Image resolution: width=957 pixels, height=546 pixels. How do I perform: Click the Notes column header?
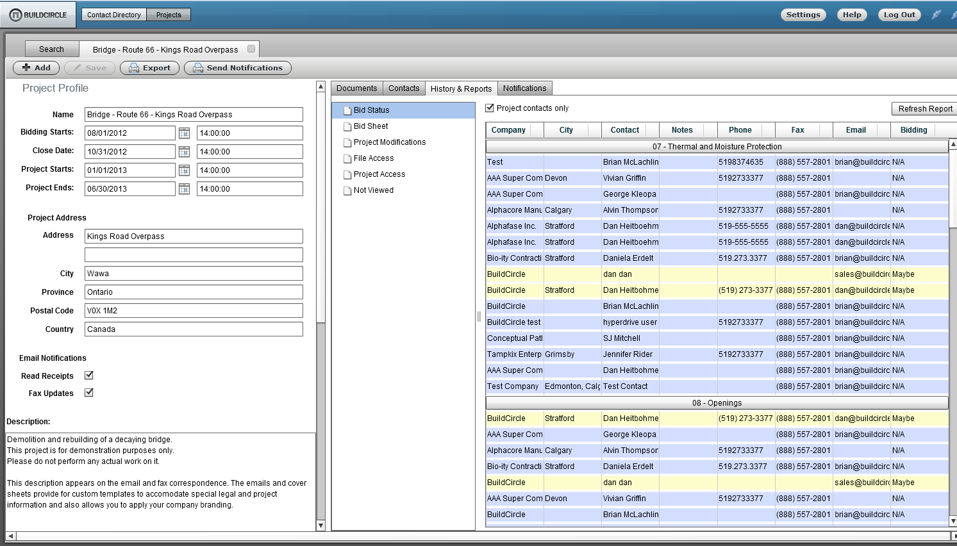click(x=688, y=130)
